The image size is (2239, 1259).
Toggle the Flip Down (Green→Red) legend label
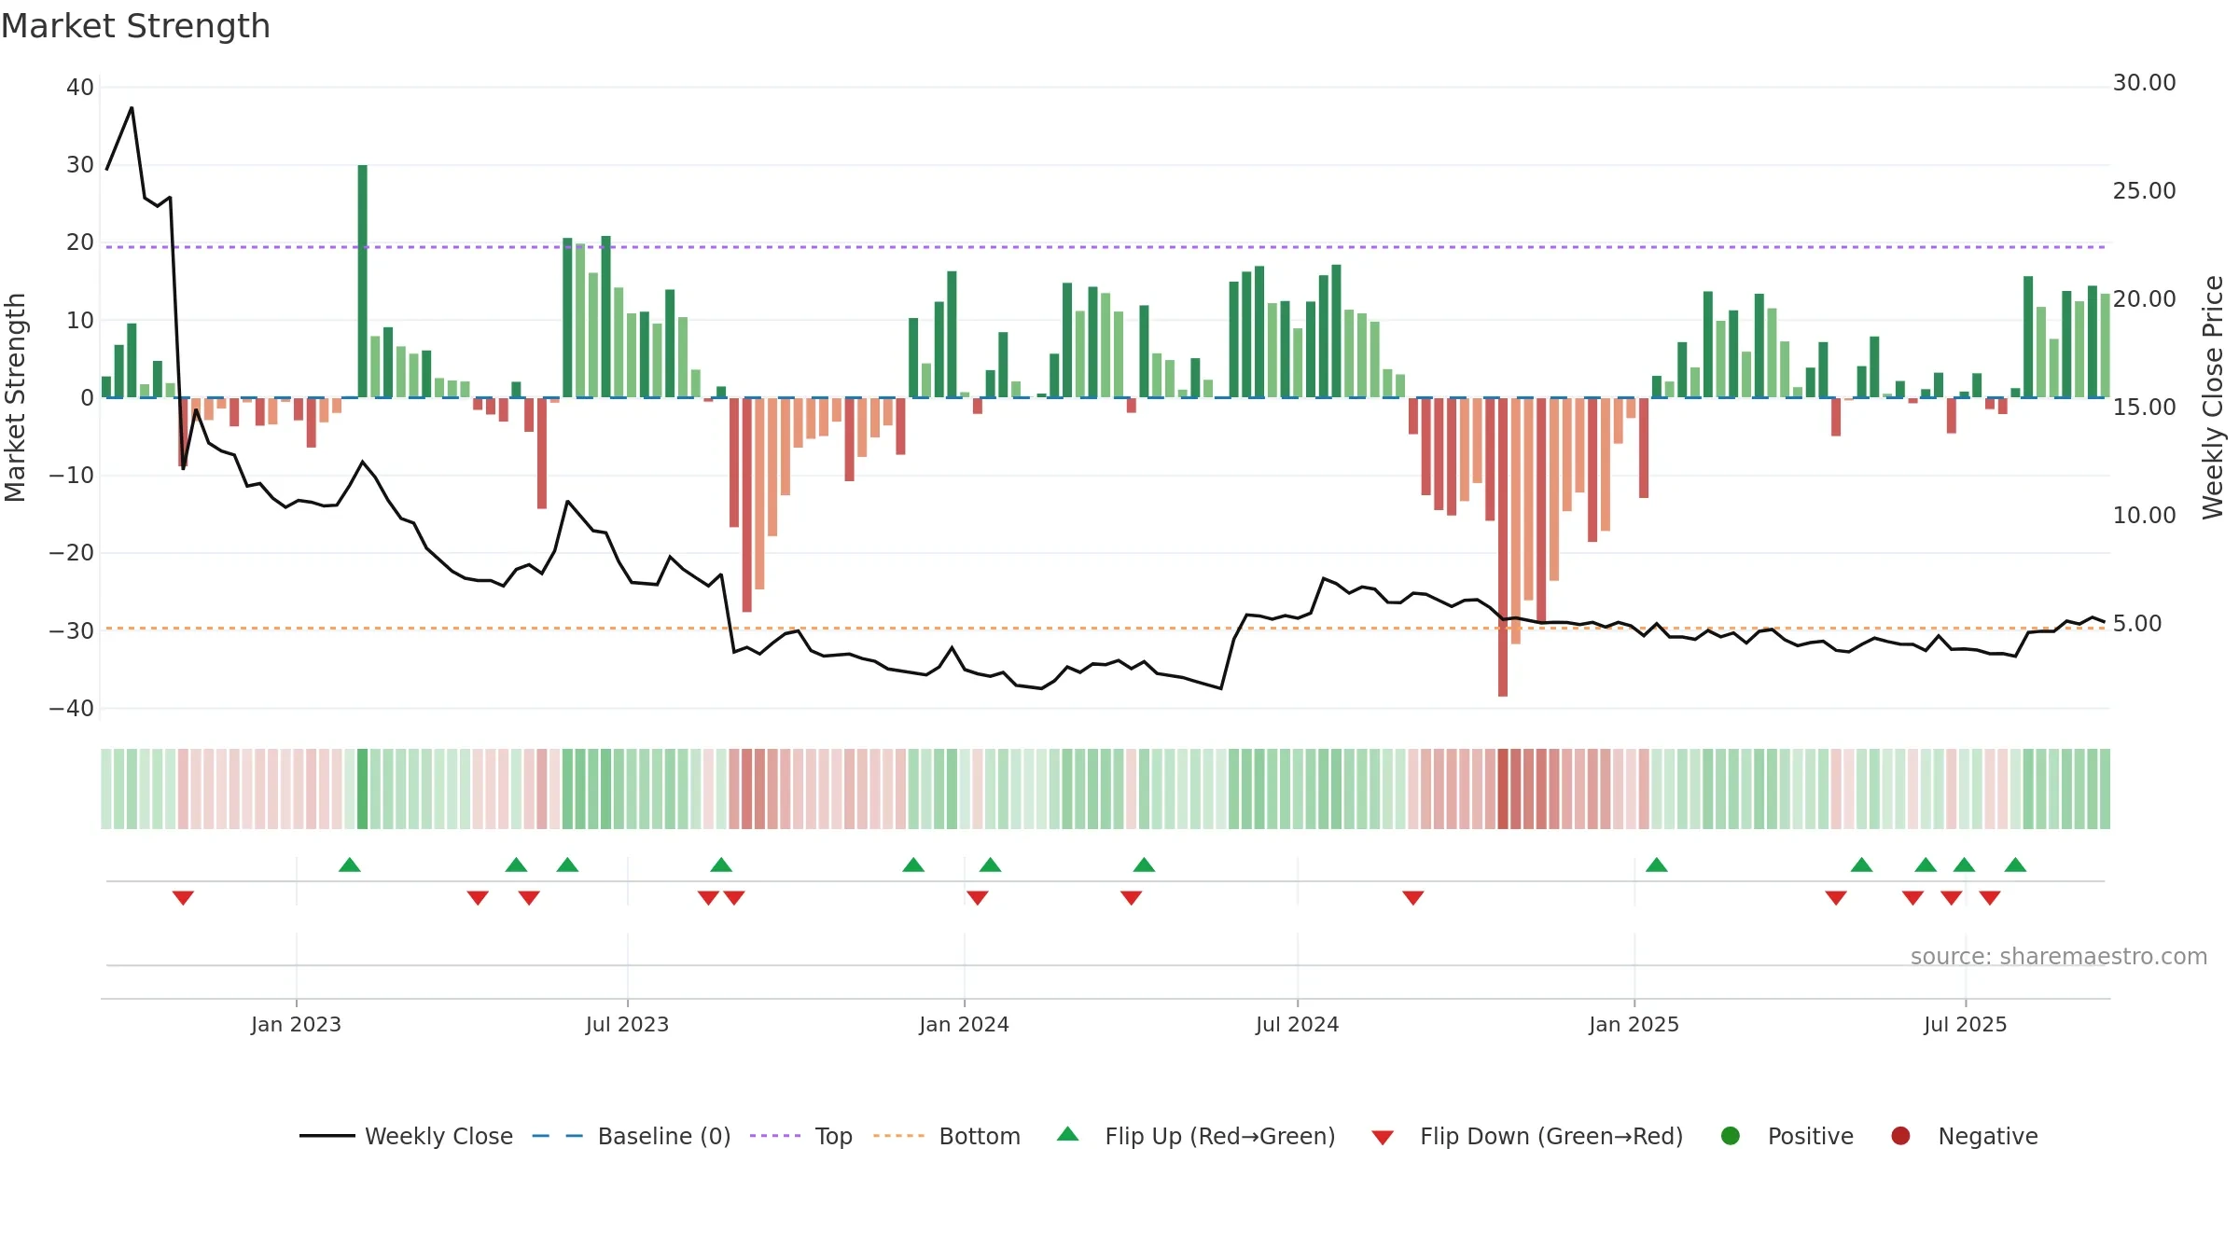click(1551, 1137)
